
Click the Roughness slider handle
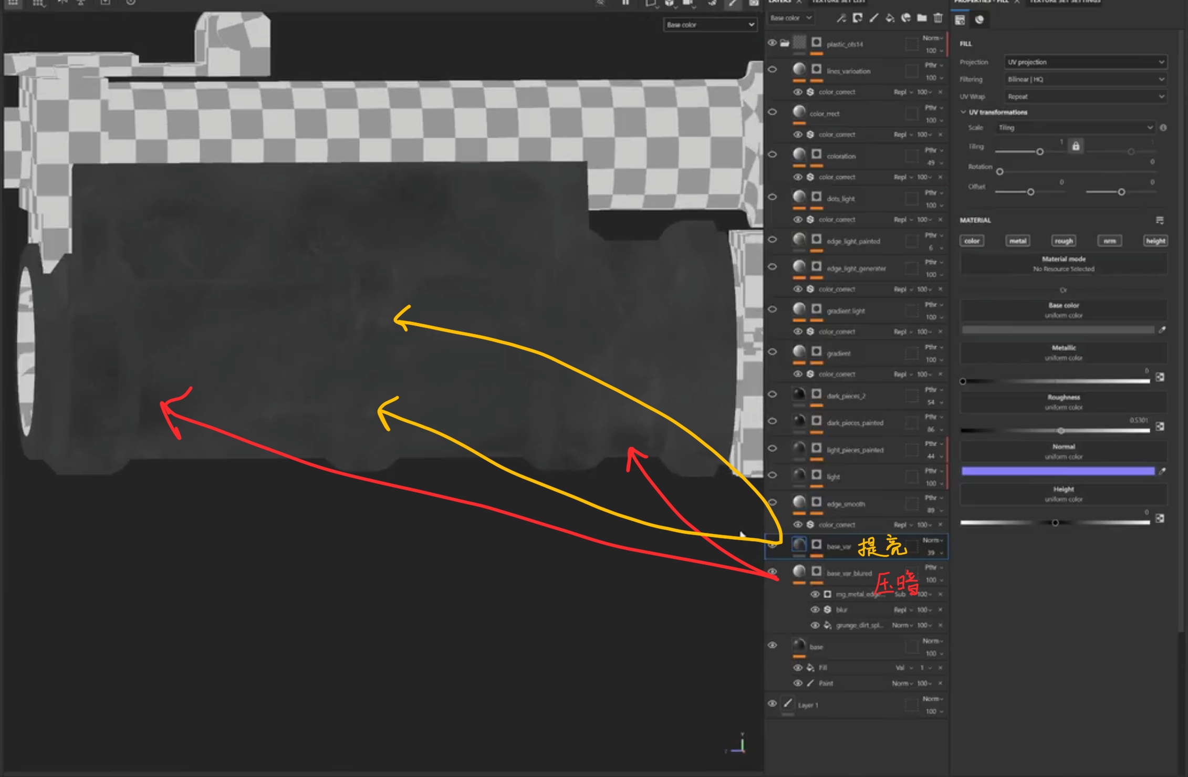[1061, 431]
